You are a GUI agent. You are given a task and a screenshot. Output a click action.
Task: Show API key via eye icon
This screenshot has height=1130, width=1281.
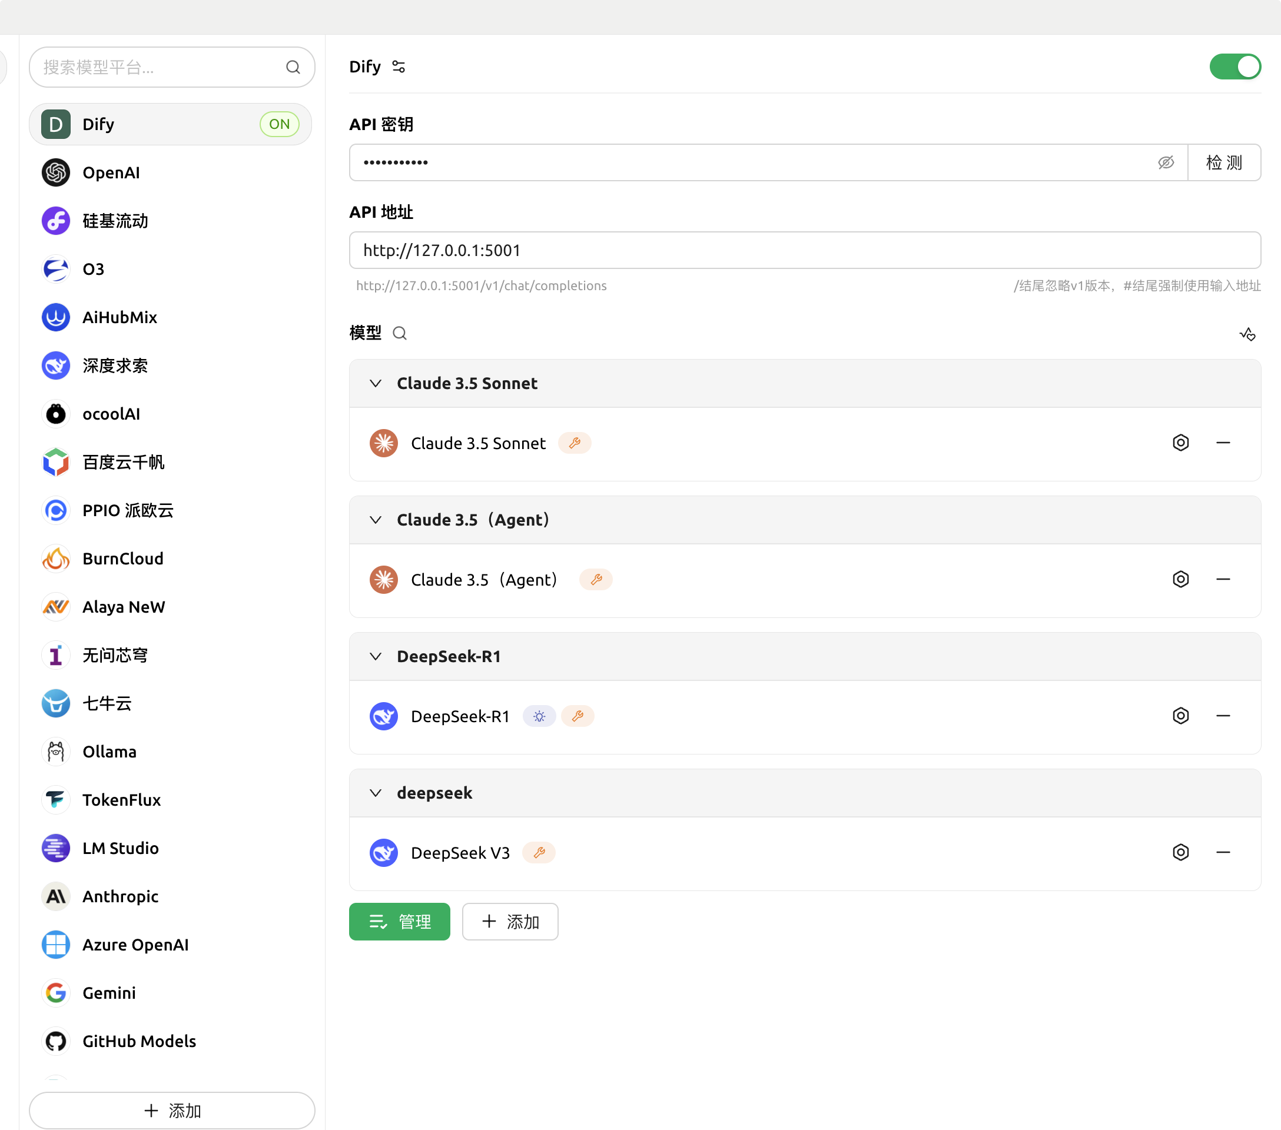(1165, 163)
